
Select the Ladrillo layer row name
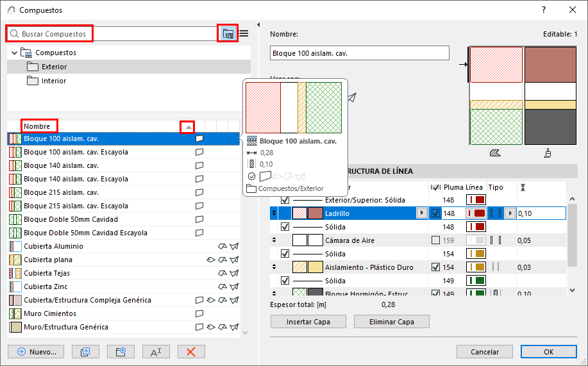tap(337, 213)
